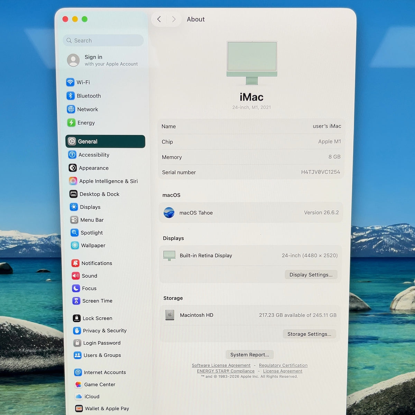Image resolution: width=415 pixels, height=415 pixels.
Task: Select the Menu Bar icon
Action: [x=74, y=220]
